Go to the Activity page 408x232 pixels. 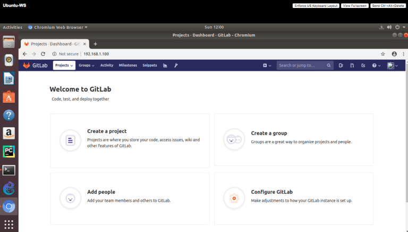tap(107, 65)
